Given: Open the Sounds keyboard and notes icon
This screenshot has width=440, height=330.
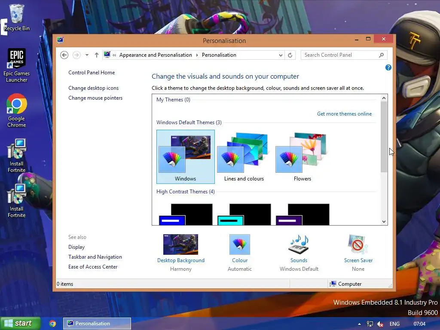Looking at the screenshot, I should [299, 244].
